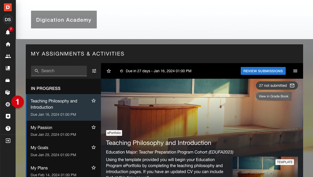The image size is (313, 177).
Task: Click the settings gear icon in sidebar
Action: (x=8, y=104)
